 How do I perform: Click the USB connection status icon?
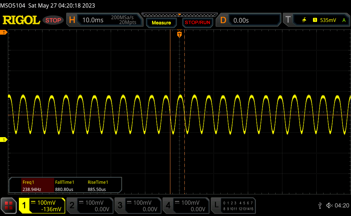pos(320,205)
